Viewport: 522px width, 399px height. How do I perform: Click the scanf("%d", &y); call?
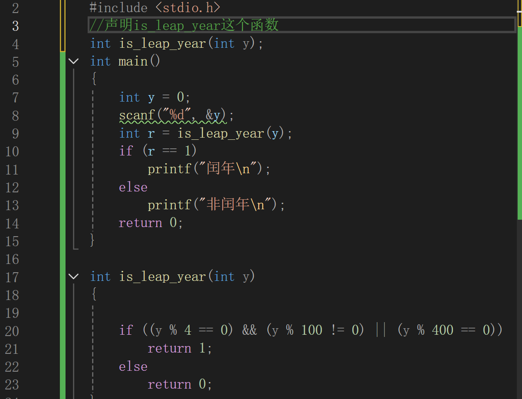177,115
